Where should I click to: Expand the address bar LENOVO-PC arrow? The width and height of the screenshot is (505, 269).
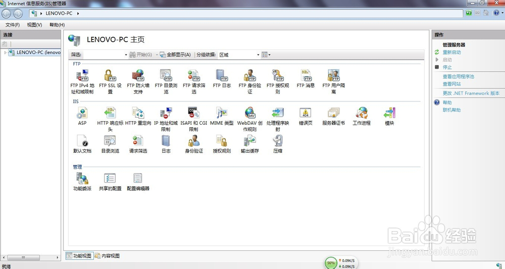[x=78, y=14]
